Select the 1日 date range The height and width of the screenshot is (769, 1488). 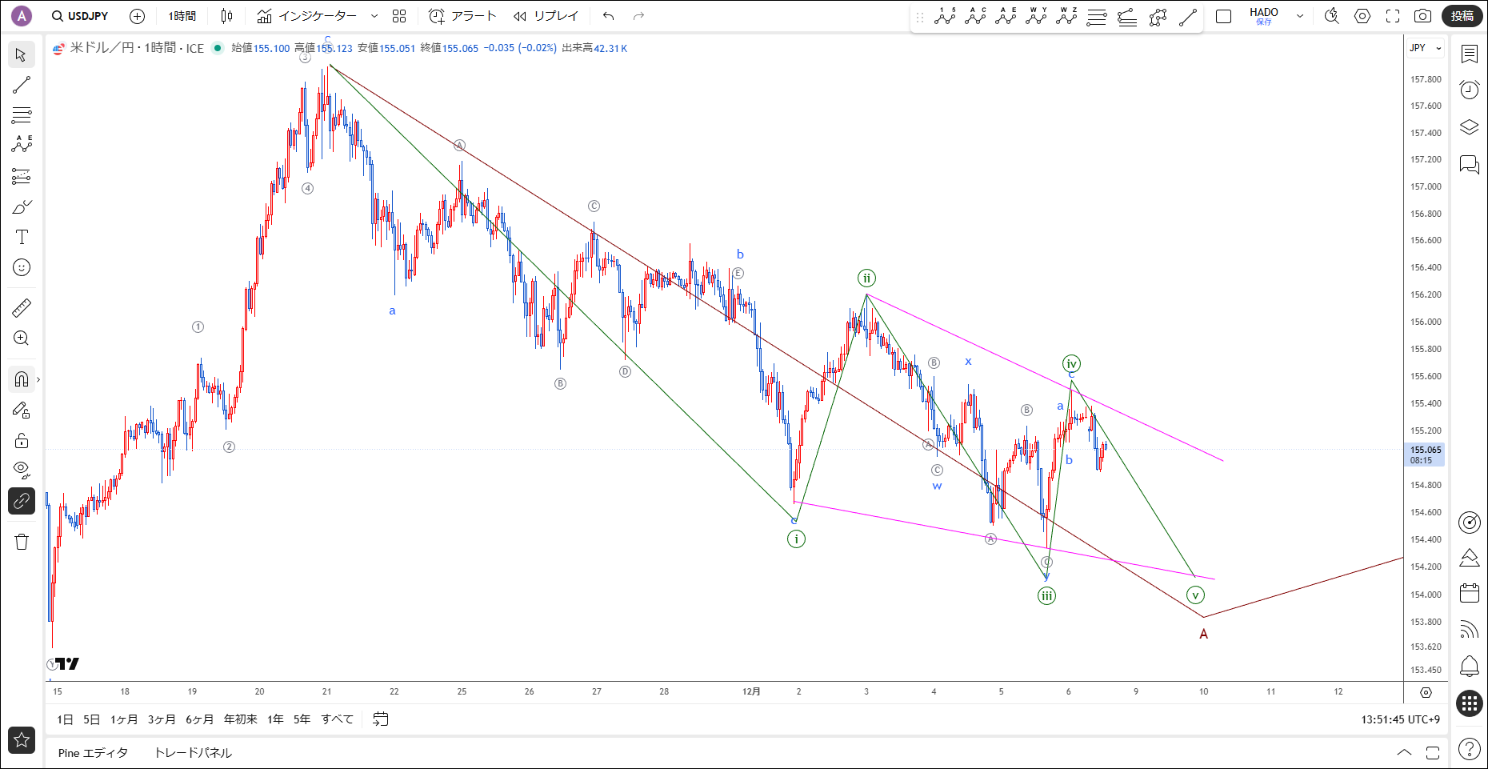65,719
